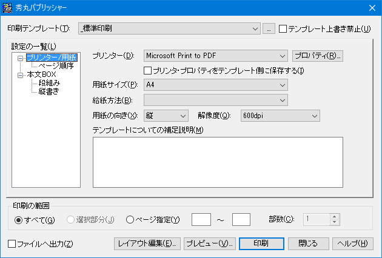The image size is (382, 258).
Task: Choose the ページ指定 radio option
Action: [130, 219]
